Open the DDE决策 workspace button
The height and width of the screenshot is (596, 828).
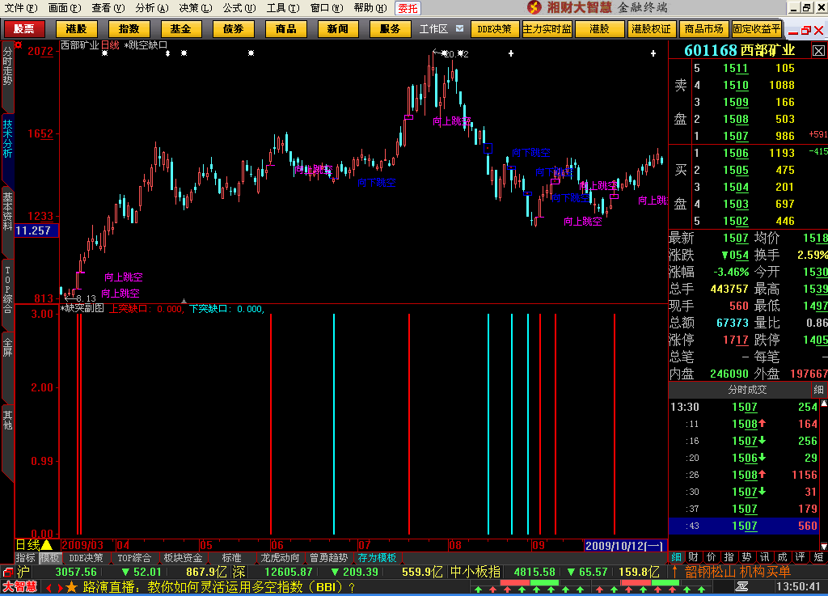(494, 29)
